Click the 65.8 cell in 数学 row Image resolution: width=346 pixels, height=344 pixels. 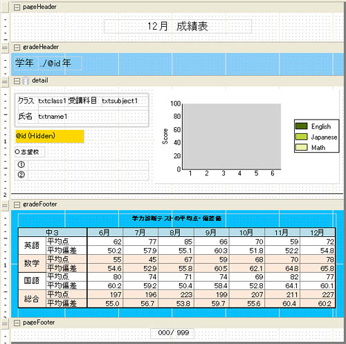[318, 268]
